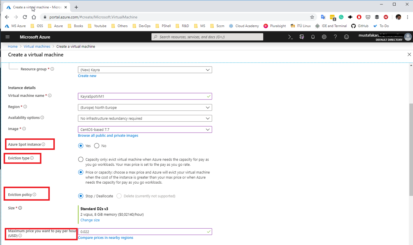Open the To-Do bookmark

(381, 26)
